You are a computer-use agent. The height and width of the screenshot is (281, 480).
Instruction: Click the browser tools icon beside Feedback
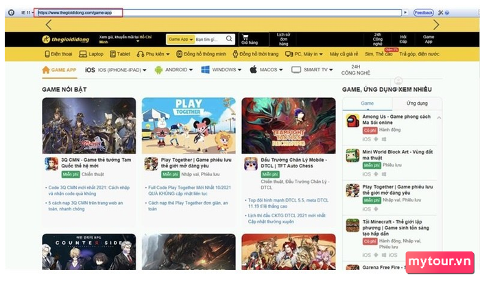(440, 12)
